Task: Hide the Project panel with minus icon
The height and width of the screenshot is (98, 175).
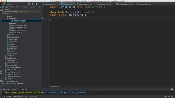Action: tap(40, 4)
